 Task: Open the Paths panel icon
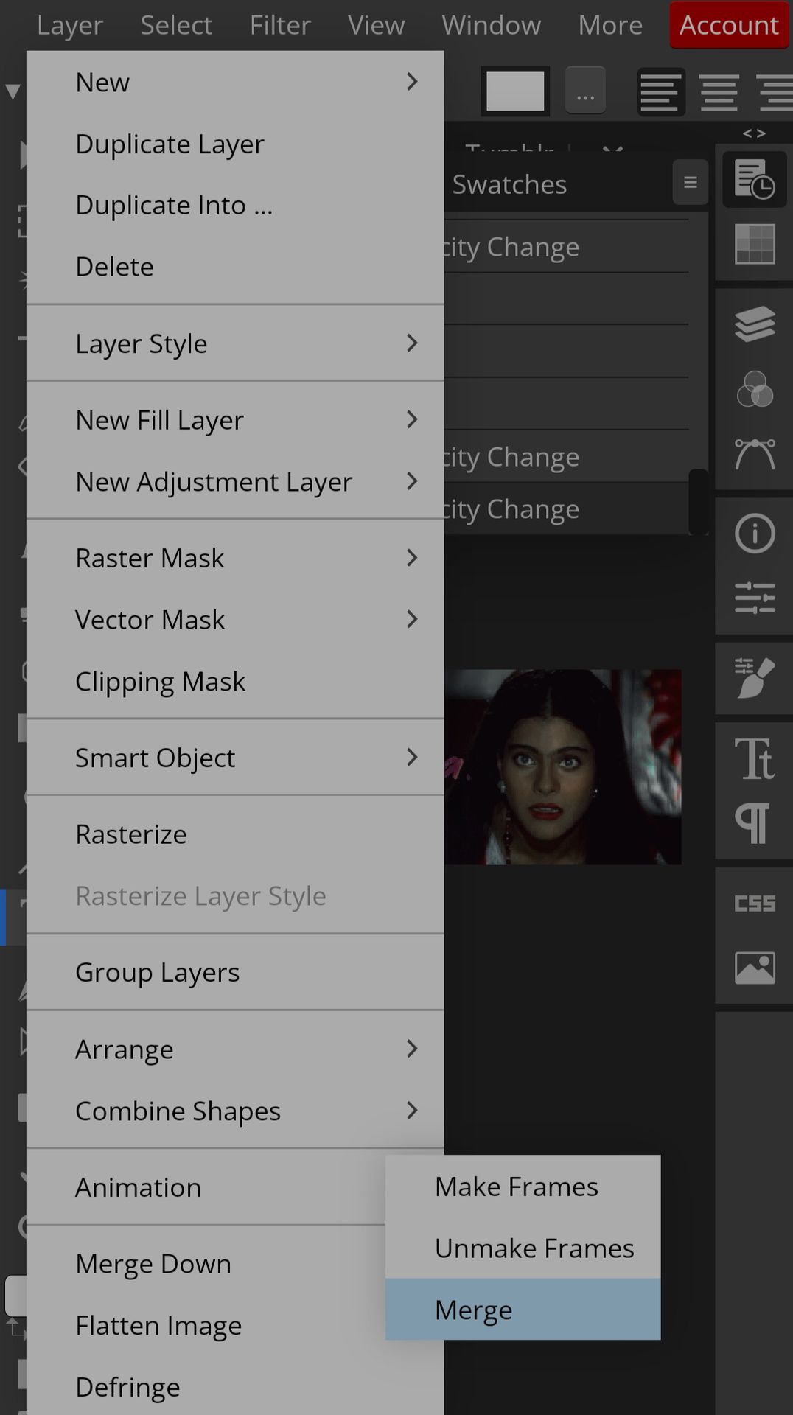tap(754, 454)
